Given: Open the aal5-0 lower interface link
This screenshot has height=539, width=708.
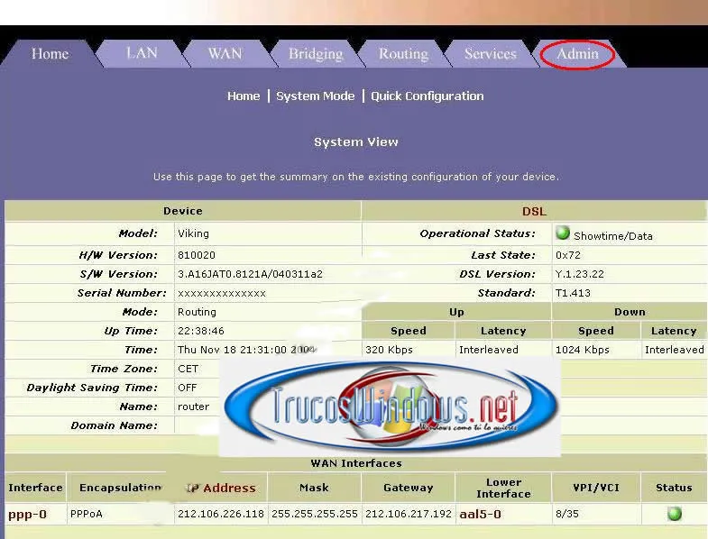Looking at the screenshot, I should click(x=480, y=515).
